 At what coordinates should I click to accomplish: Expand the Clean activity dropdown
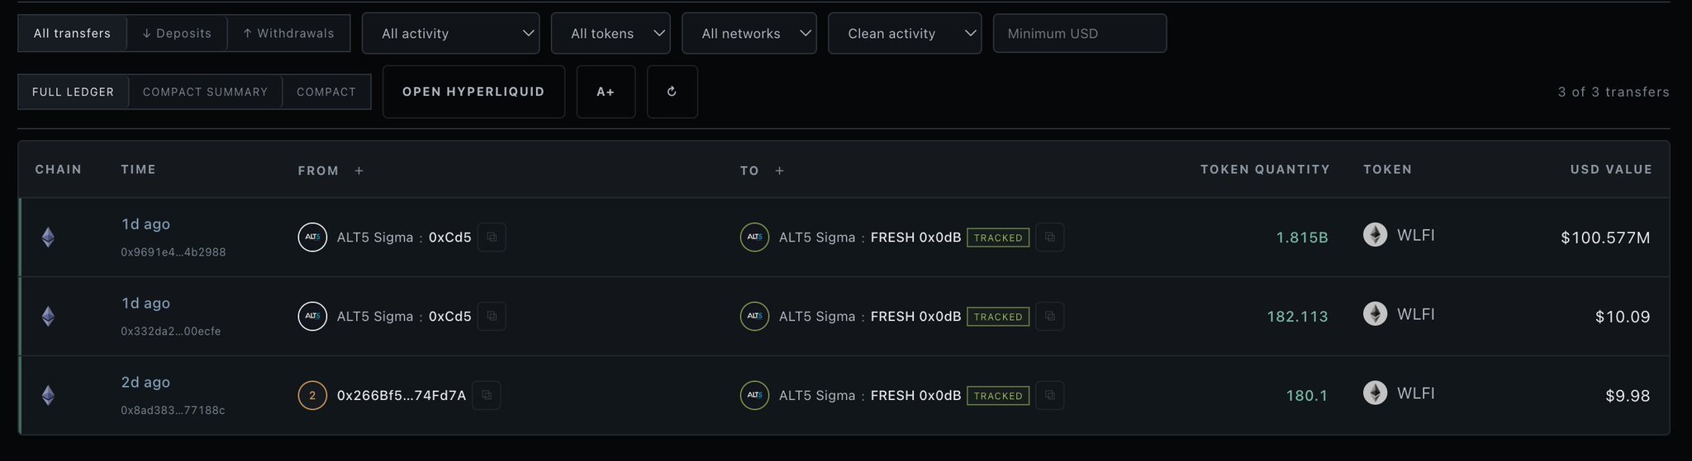coord(905,33)
